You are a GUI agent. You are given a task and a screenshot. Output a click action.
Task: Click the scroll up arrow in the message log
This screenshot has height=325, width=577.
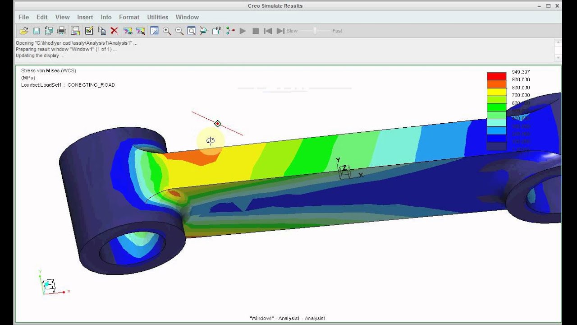coord(558,42)
